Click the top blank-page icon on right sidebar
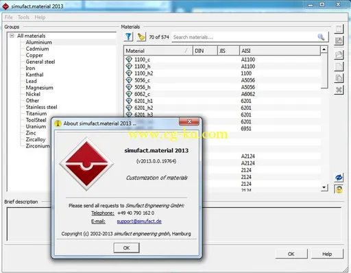 click(x=339, y=29)
